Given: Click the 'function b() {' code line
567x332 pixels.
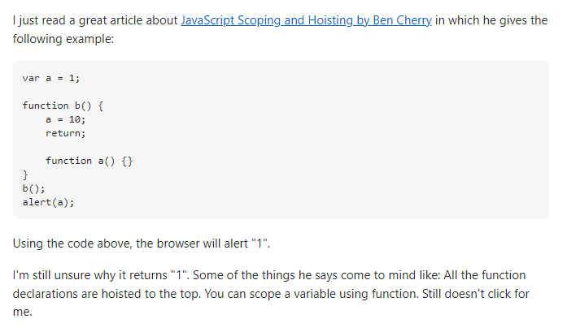Looking at the screenshot, I should pos(63,106).
